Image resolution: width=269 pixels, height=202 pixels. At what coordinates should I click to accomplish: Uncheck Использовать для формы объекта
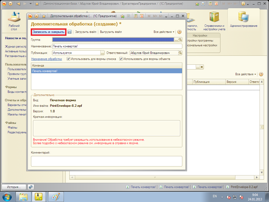coord(121,59)
